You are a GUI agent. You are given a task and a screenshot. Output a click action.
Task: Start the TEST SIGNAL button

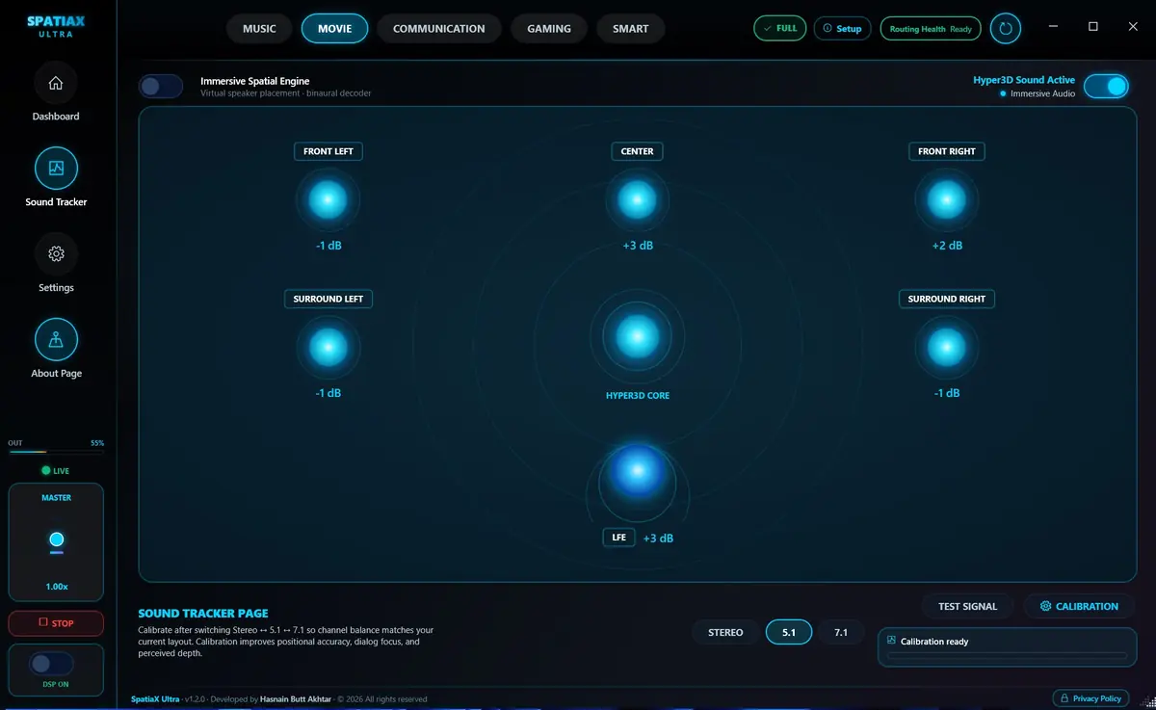[967, 606]
